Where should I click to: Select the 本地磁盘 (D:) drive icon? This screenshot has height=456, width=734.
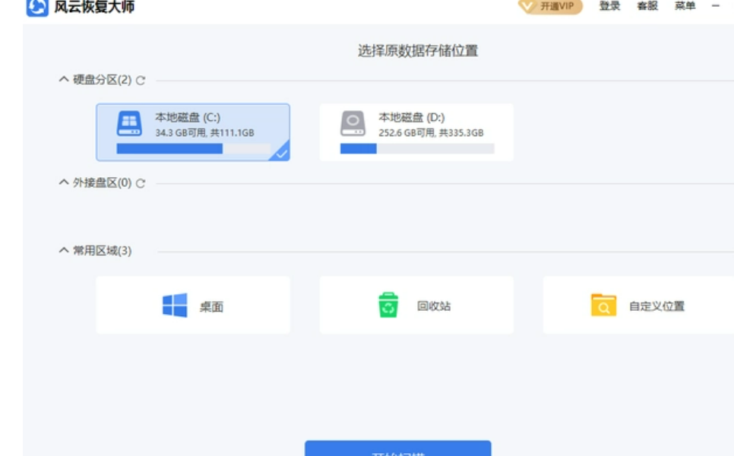click(353, 124)
